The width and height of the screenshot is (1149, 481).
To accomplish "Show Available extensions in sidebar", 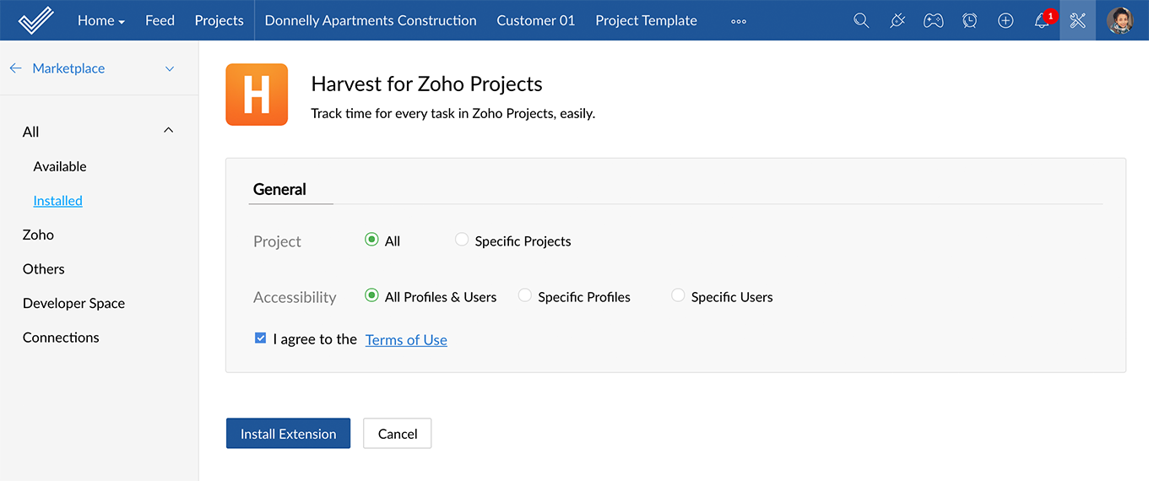I will (60, 166).
